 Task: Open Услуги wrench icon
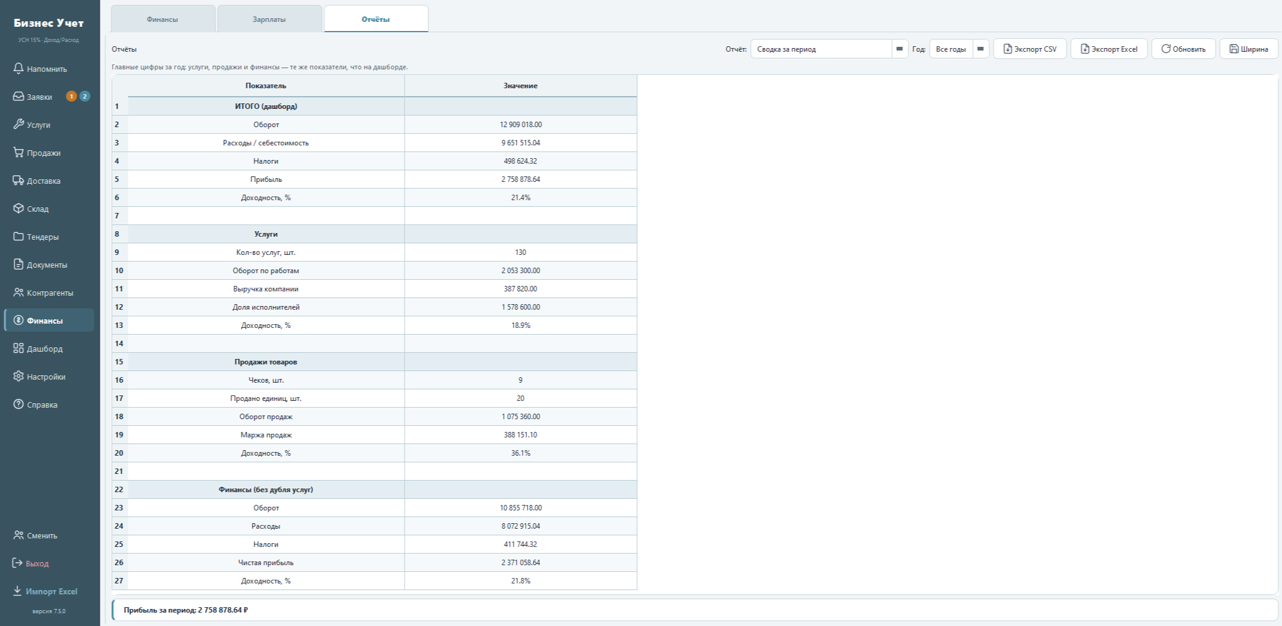(18, 124)
